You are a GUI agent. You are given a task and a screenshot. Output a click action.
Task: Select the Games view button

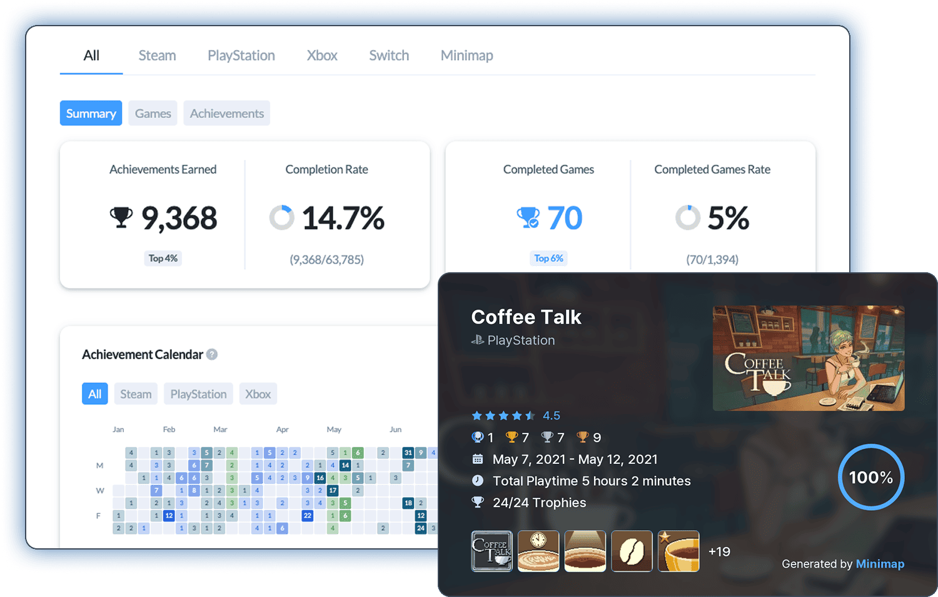(x=153, y=114)
